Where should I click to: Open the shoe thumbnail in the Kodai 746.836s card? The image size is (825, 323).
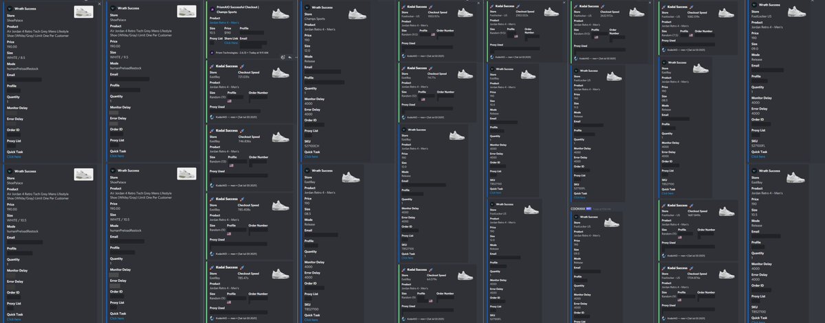pos(280,136)
